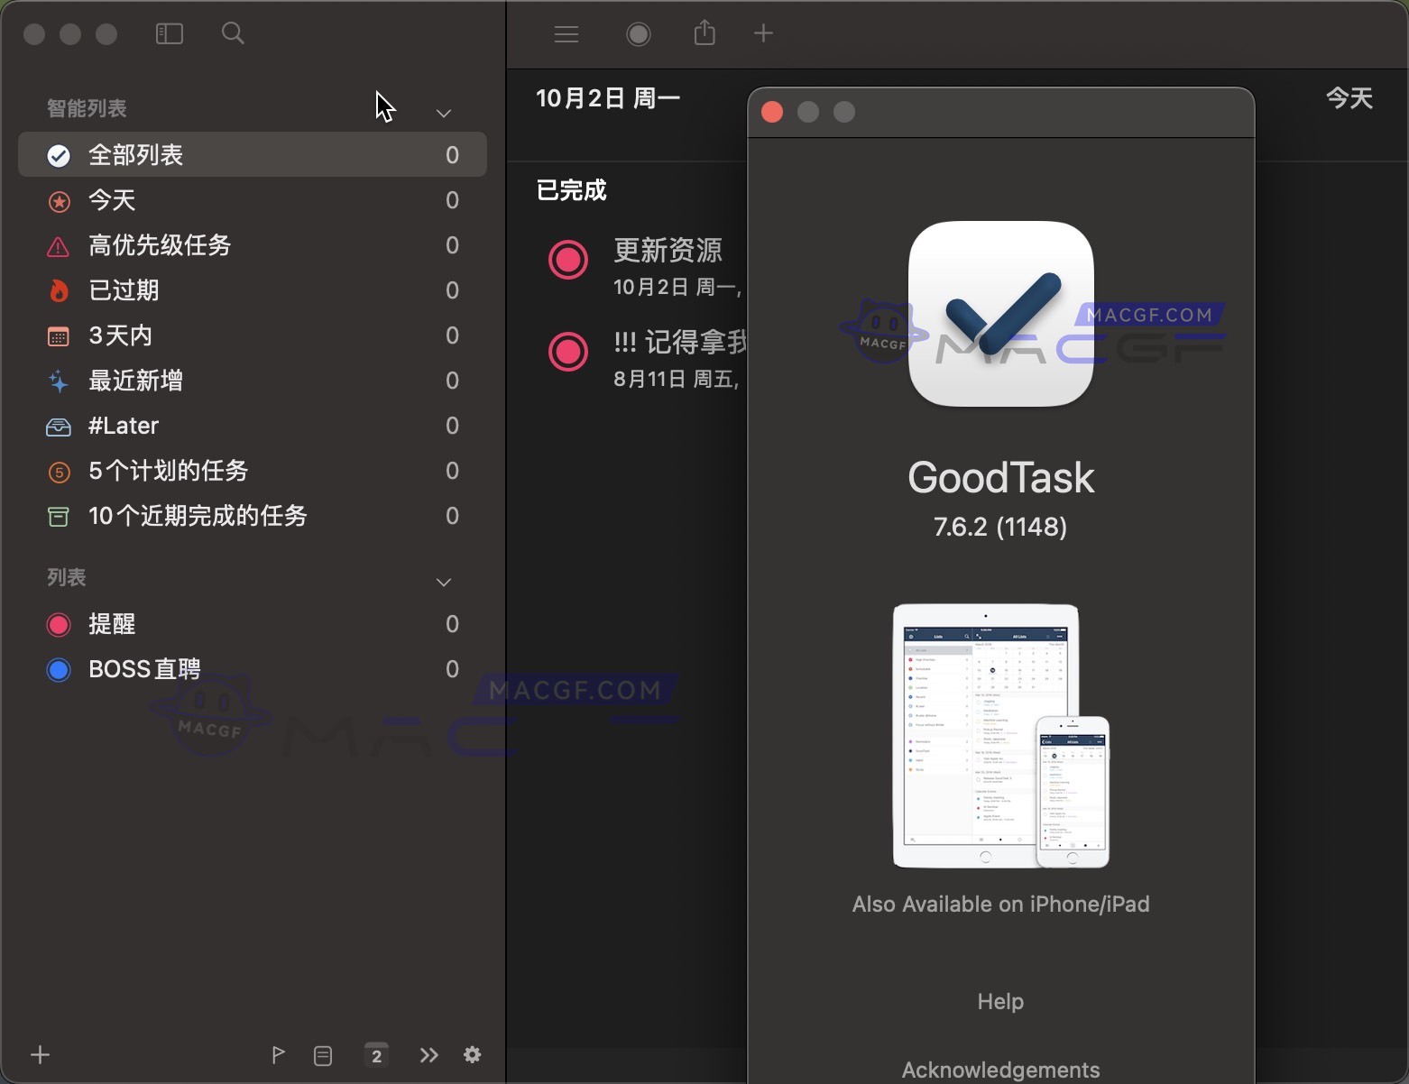Open the 3天内 smart list

(117, 335)
